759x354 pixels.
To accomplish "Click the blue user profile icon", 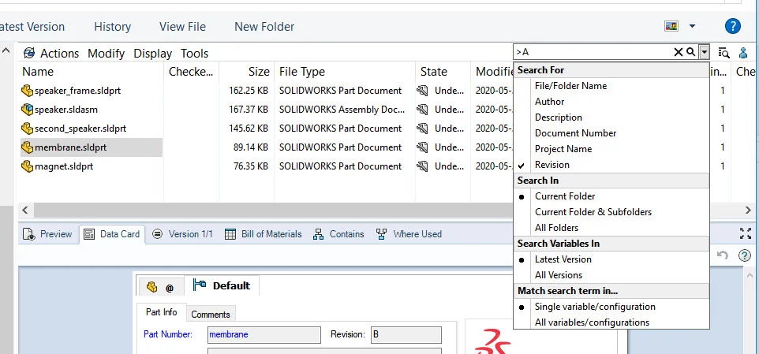I will click(x=743, y=53).
